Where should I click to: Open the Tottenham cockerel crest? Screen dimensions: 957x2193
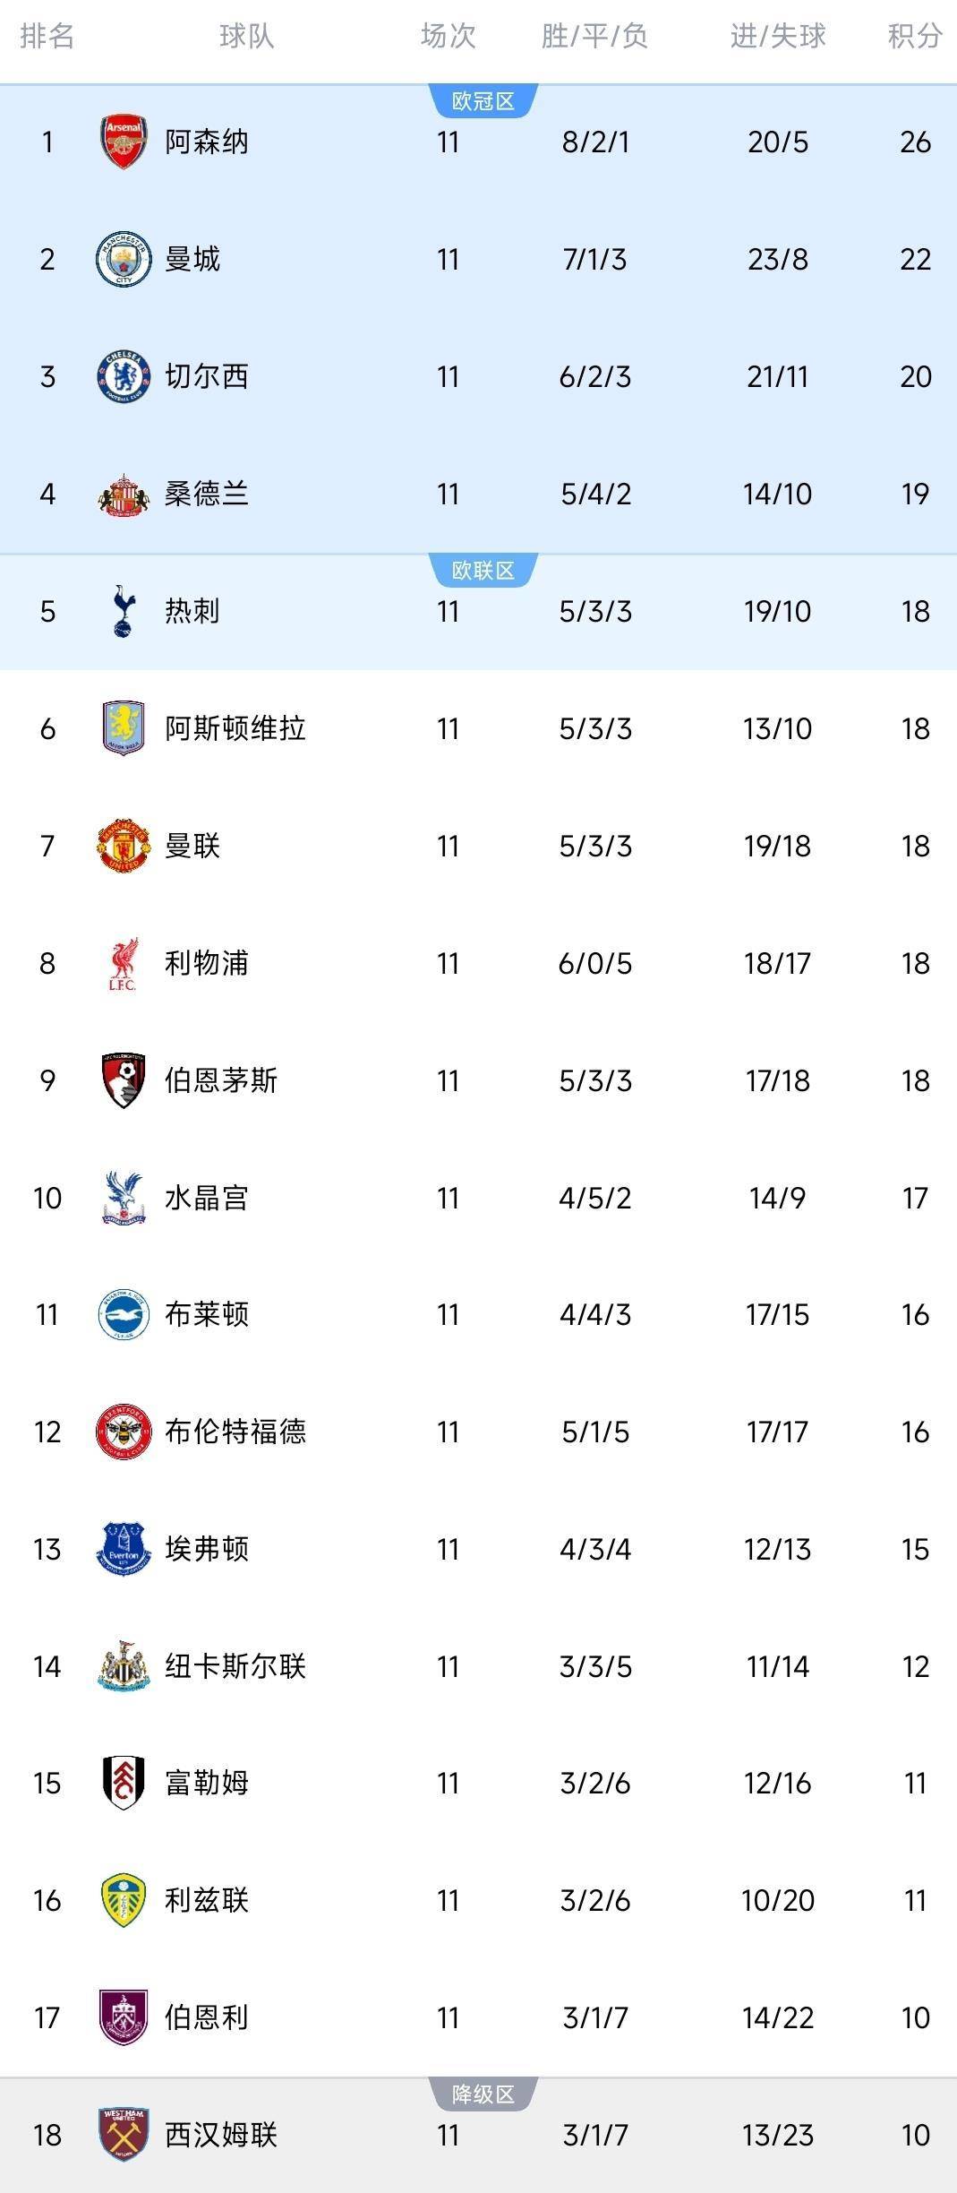[x=124, y=611]
